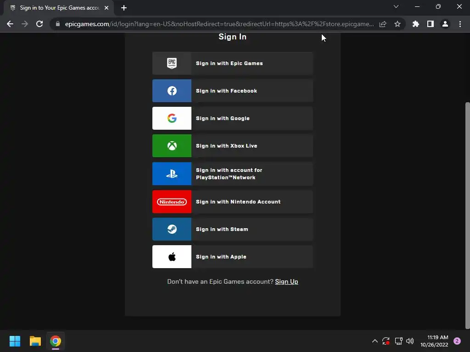Share this page from the address bar
Viewport: 470px width, 352px height.
383,24
